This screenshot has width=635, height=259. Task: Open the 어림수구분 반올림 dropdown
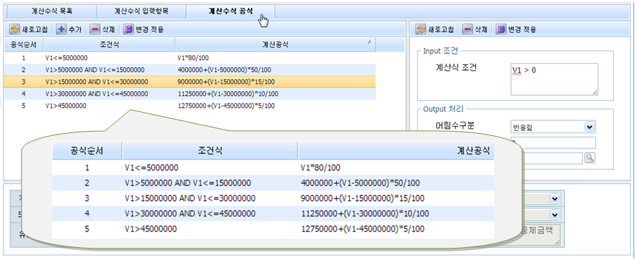(590, 127)
